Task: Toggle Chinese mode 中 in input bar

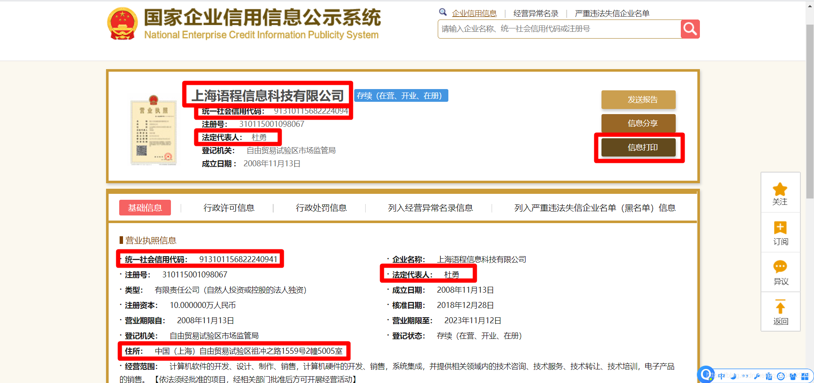Action: click(721, 376)
